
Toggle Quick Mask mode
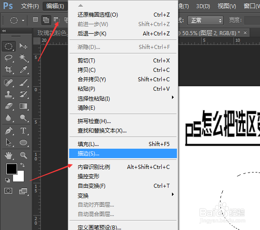(8, 191)
